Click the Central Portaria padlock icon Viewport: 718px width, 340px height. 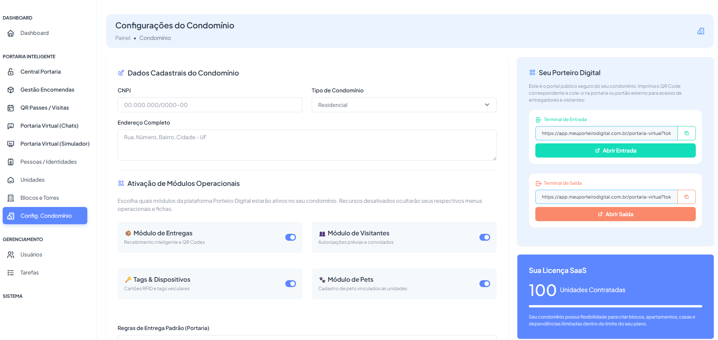(x=11, y=72)
